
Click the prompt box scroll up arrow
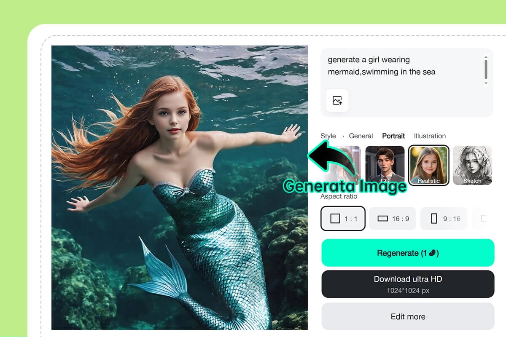pyautogui.click(x=486, y=57)
